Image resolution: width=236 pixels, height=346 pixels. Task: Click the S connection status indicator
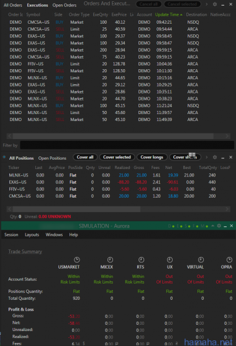point(188,226)
